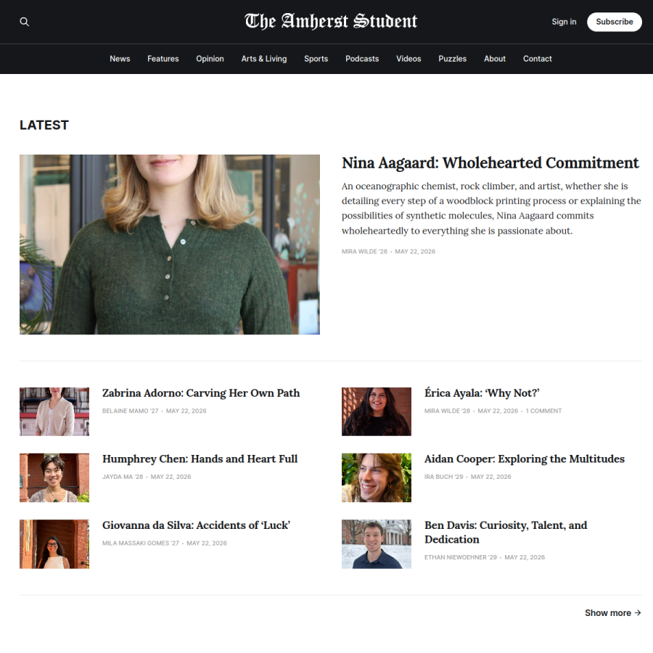This screenshot has width=653, height=653.
Task: Click the Subscribe button
Action: coord(615,22)
